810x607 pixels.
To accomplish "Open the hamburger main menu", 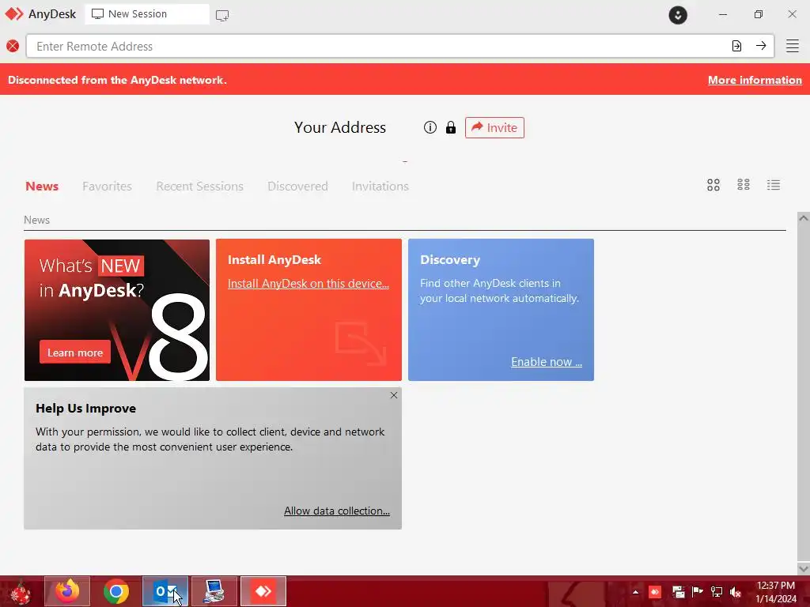I will coord(793,46).
